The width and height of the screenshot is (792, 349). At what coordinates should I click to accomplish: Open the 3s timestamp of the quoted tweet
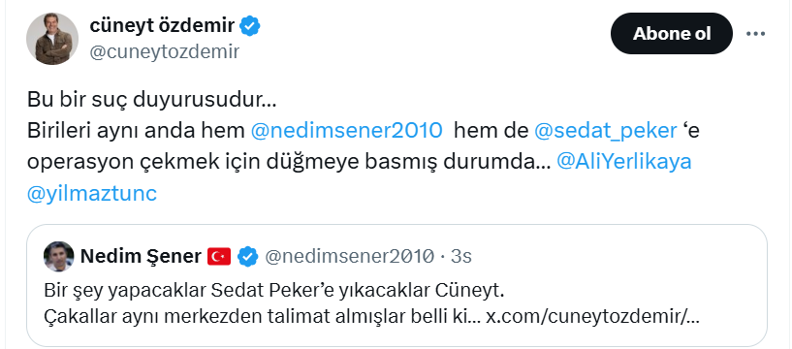coord(461,257)
